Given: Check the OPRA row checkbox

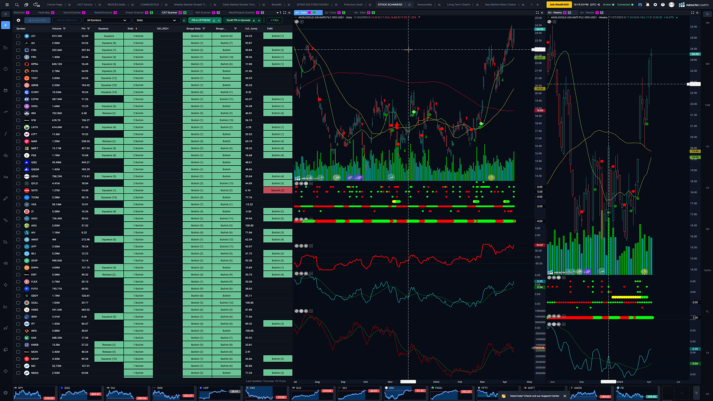Looking at the screenshot, I should pyautogui.click(x=18, y=64).
